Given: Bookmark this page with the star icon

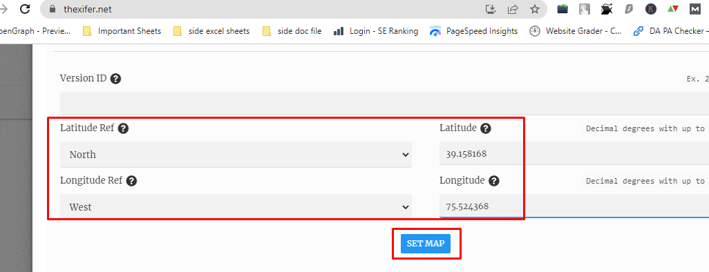Looking at the screenshot, I should click(535, 9).
